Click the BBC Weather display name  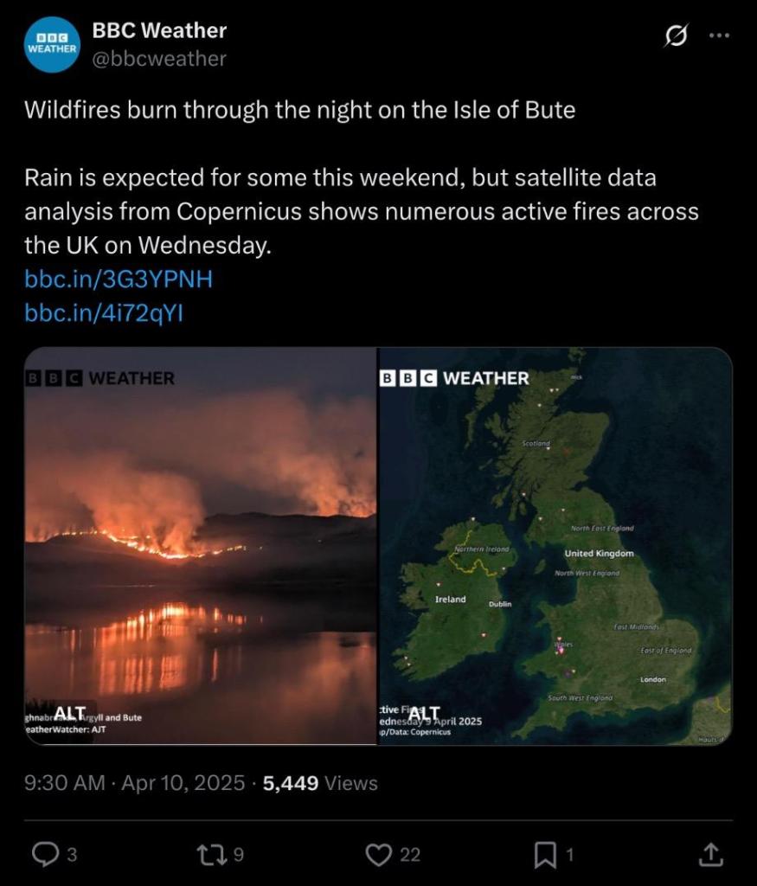pos(159,30)
